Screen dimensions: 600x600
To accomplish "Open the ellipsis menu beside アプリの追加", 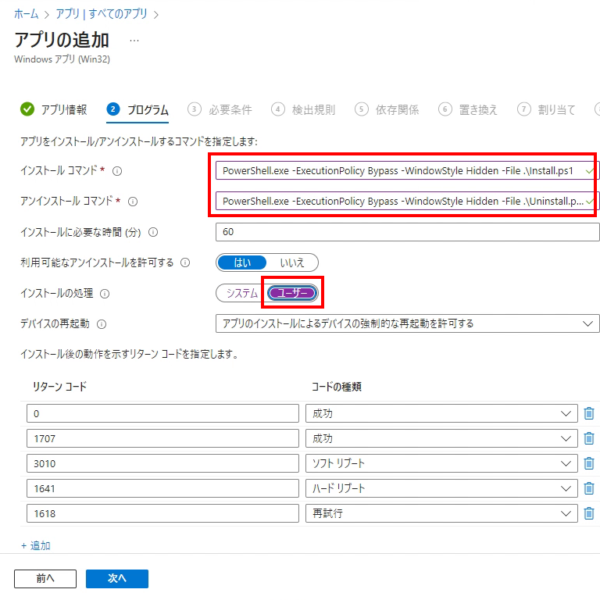I will (x=134, y=41).
